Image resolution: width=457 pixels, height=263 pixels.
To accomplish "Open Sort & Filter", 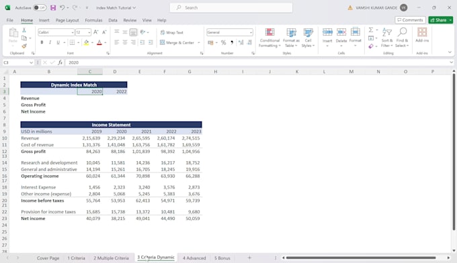I will [x=386, y=38].
